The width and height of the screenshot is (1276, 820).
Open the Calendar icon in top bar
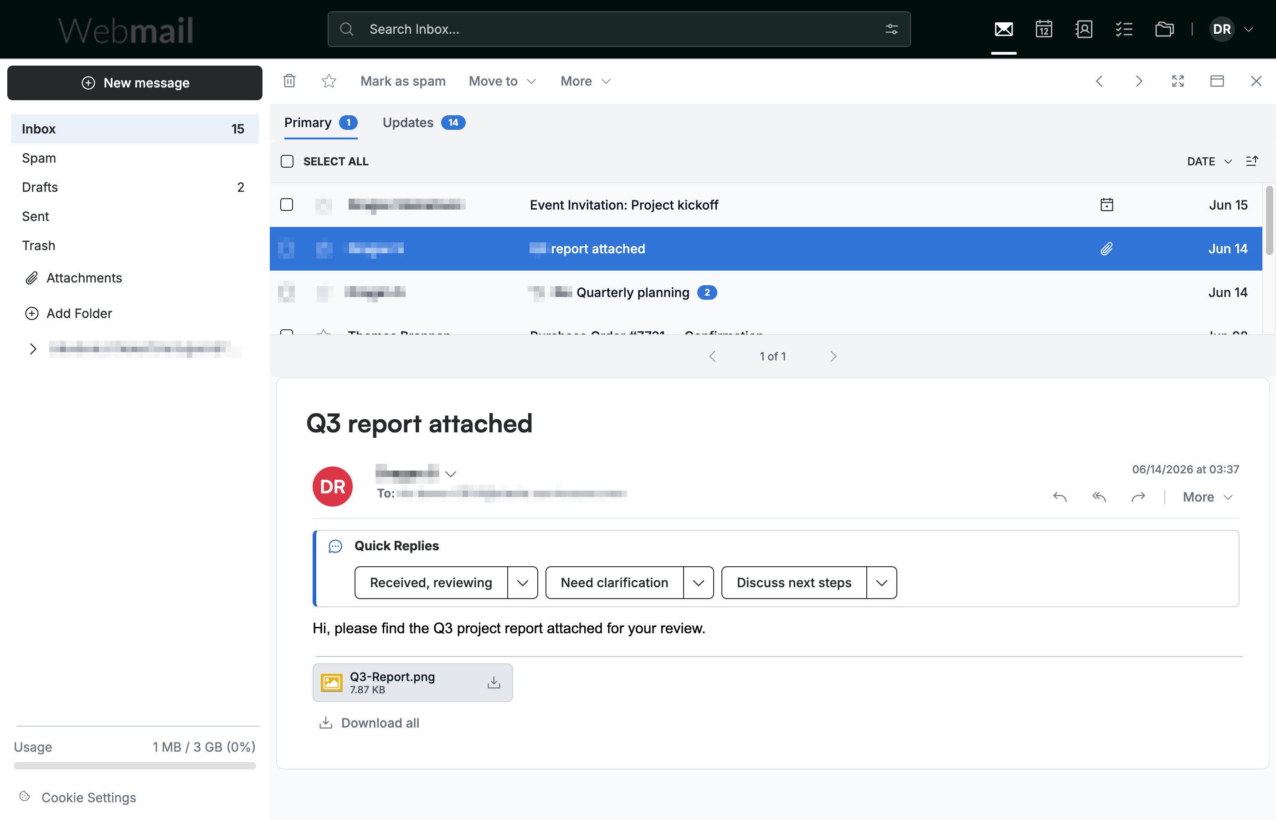pos(1044,29)
